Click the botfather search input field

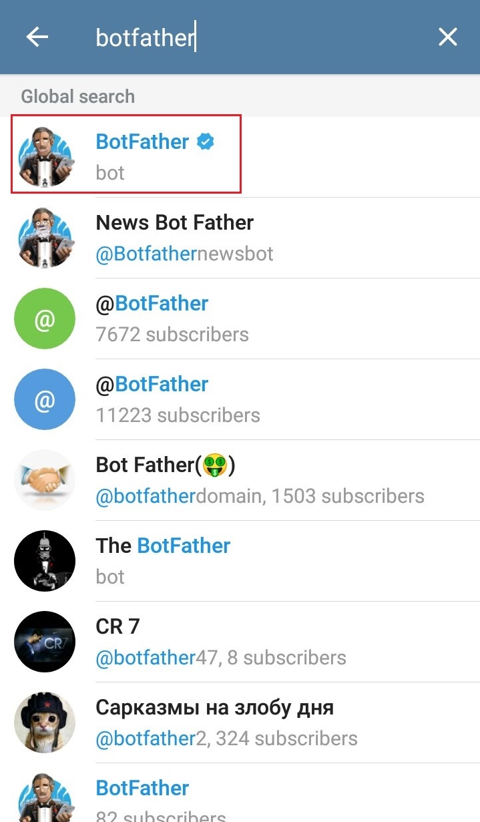coord(254,37)
